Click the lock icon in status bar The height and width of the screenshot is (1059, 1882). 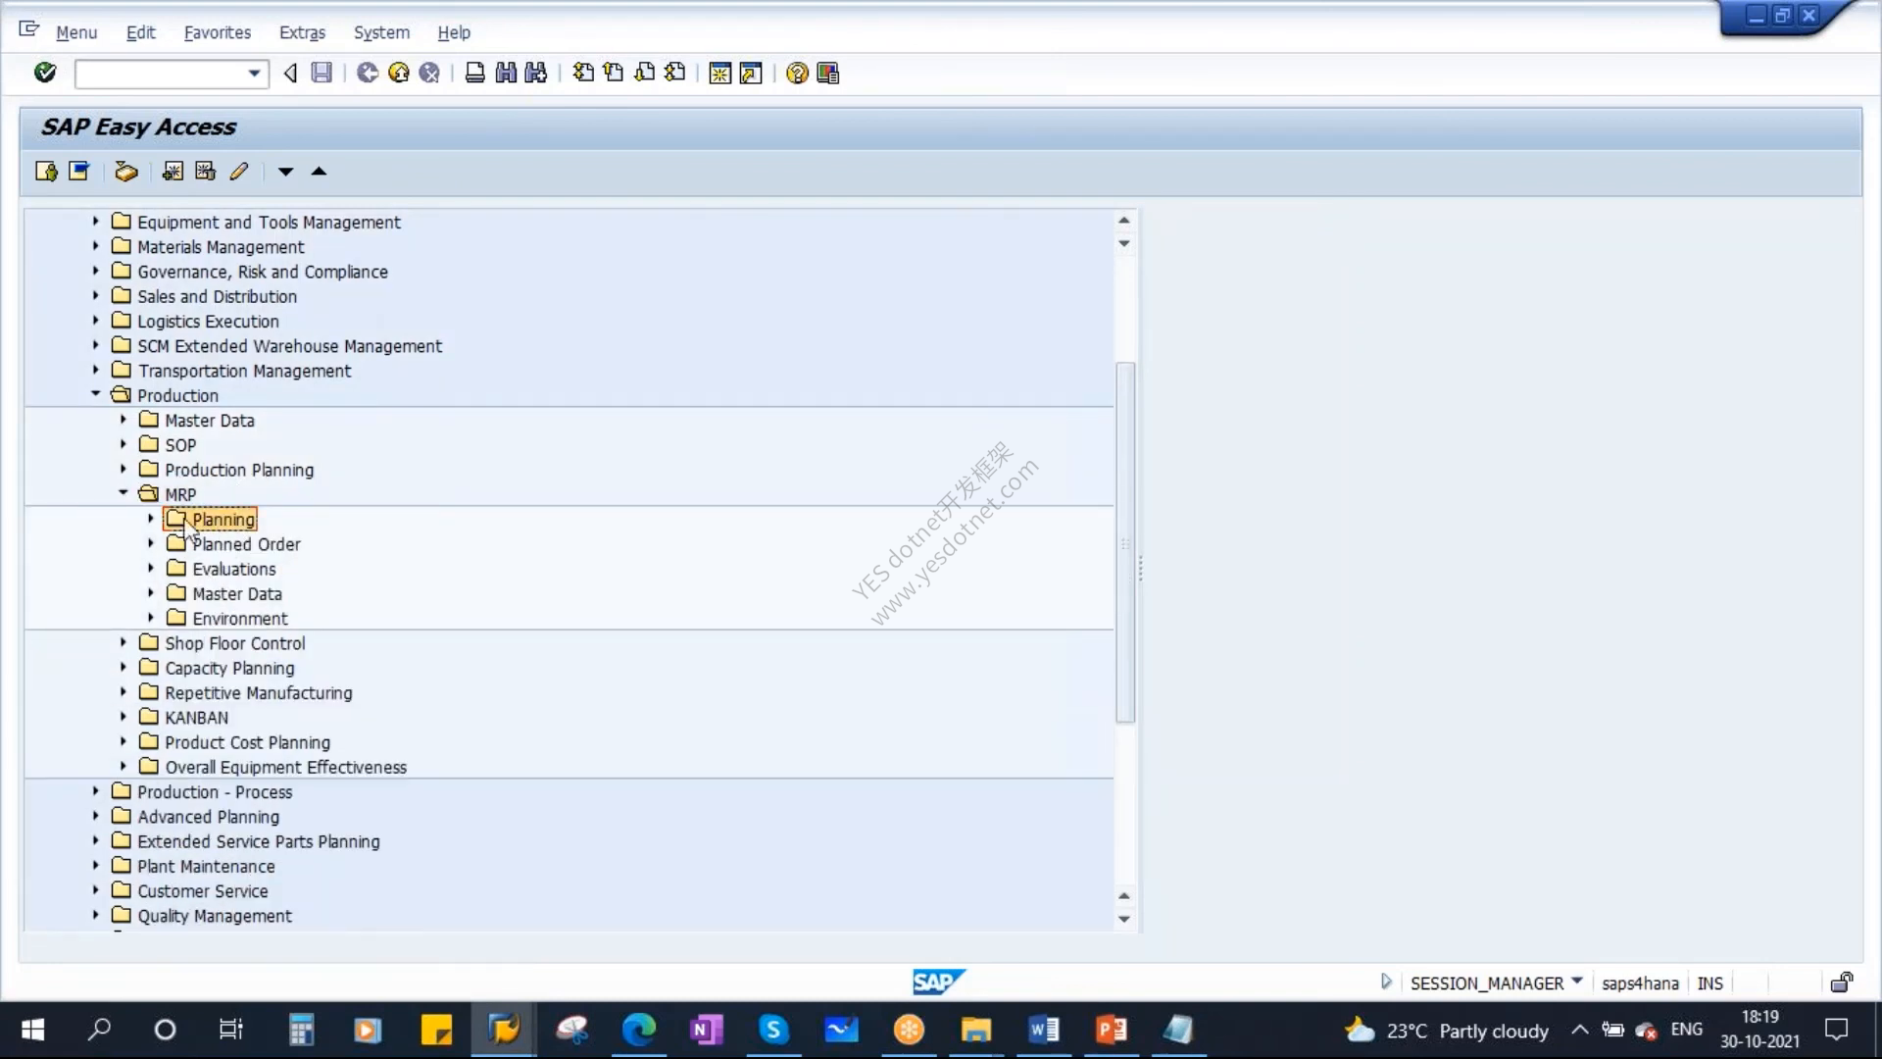1842,983
